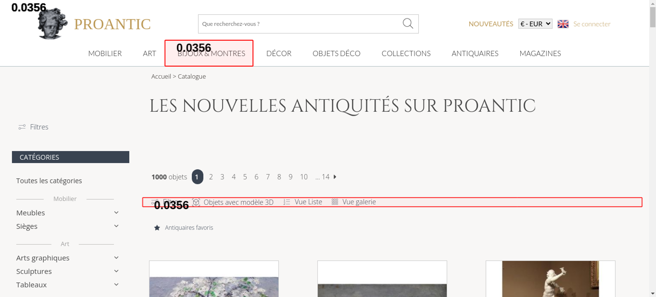Expand the Sièges category
Image resolution: width=656 pixels, height=297 pixels.
[x=116, y=226]
